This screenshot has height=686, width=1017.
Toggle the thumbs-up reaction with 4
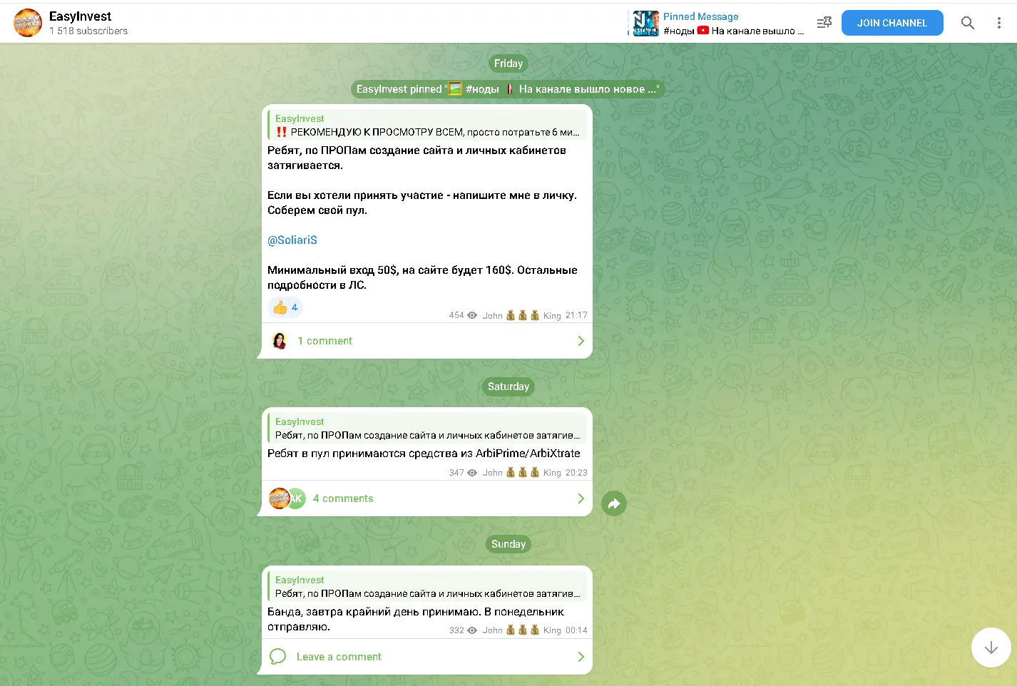pyautogui.click(x=285, y=307)
